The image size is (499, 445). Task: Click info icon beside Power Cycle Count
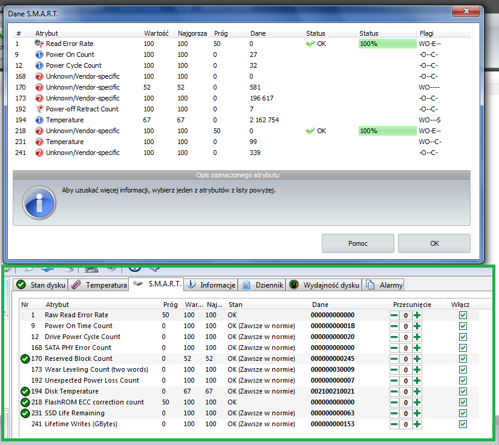(39, 65)
